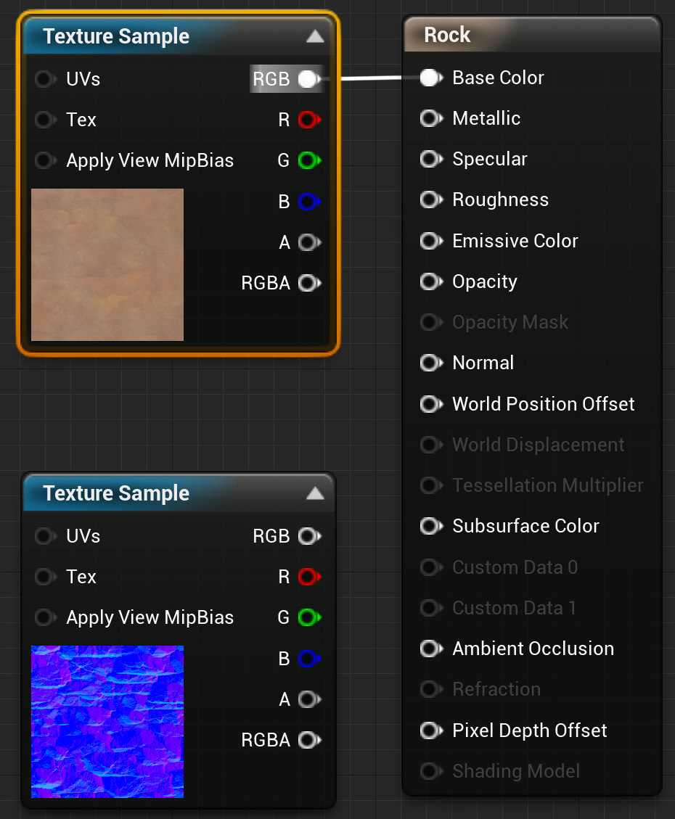Click the Normal input pin on Rock node
675x819 pixels.
[430, 363]
